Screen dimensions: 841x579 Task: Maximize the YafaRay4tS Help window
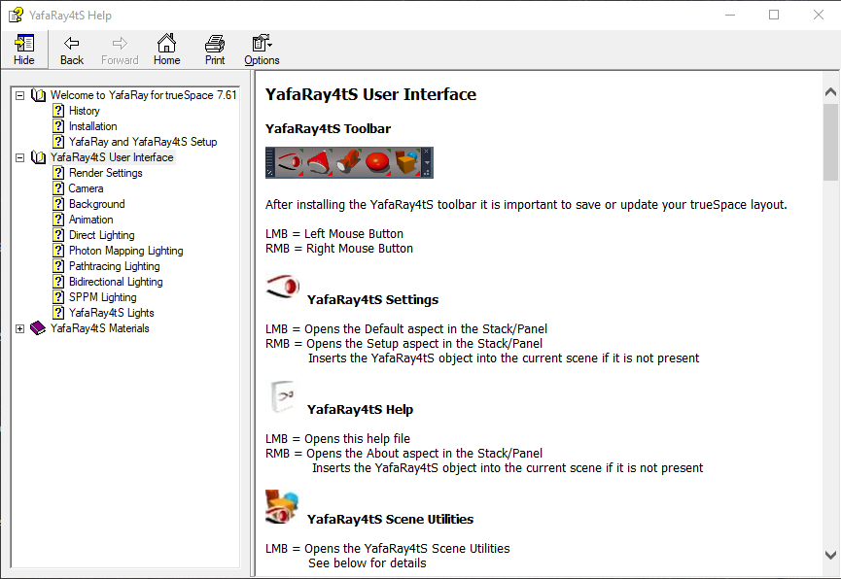click(773, 15)
